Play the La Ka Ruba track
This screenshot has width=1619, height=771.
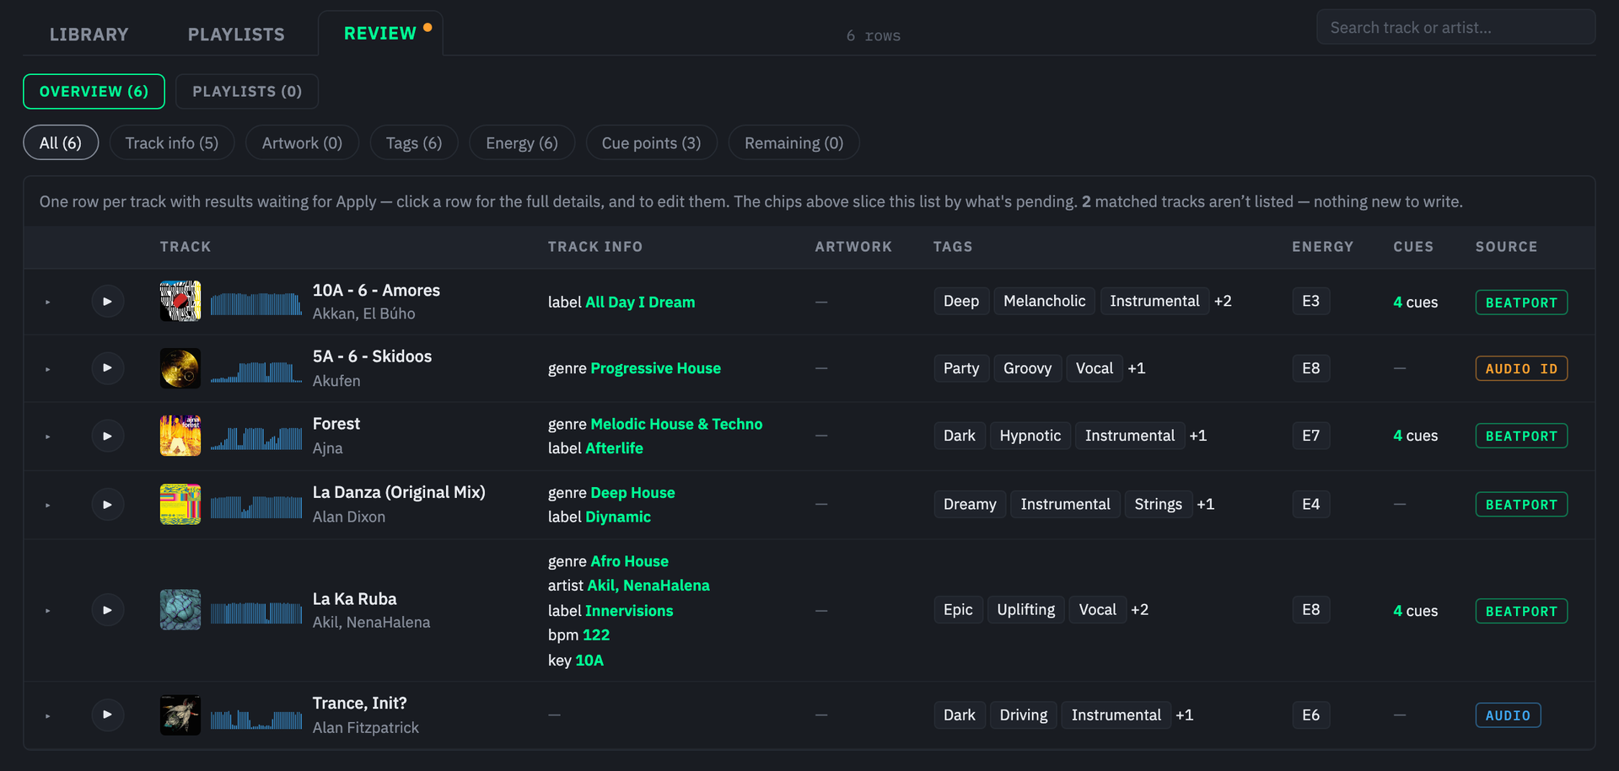click(x=107, y=610)
